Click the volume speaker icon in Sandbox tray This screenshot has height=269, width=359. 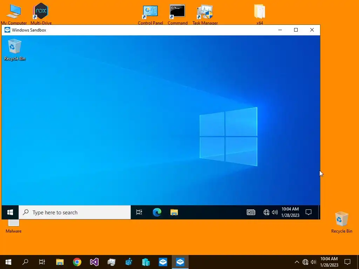(x=275, y=213)
